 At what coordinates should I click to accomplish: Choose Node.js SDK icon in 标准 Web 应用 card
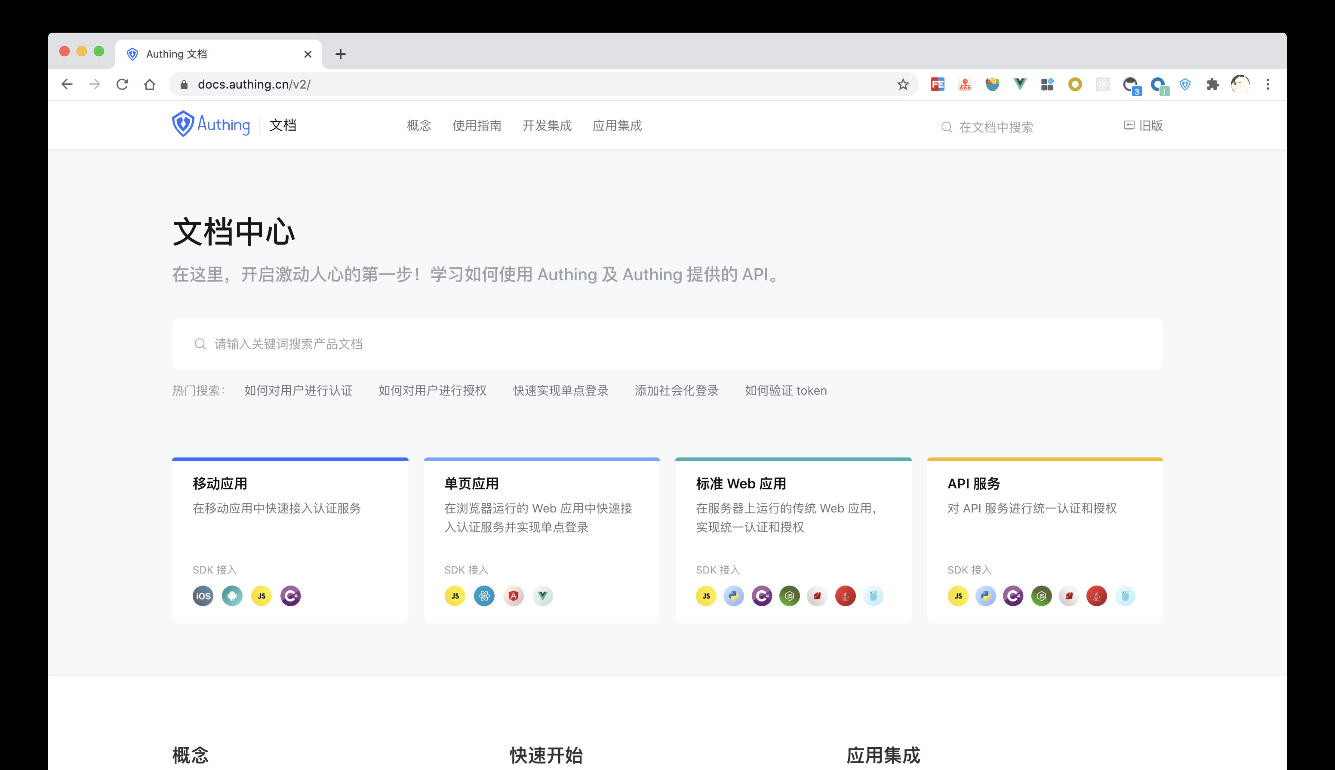pos(790,596)
